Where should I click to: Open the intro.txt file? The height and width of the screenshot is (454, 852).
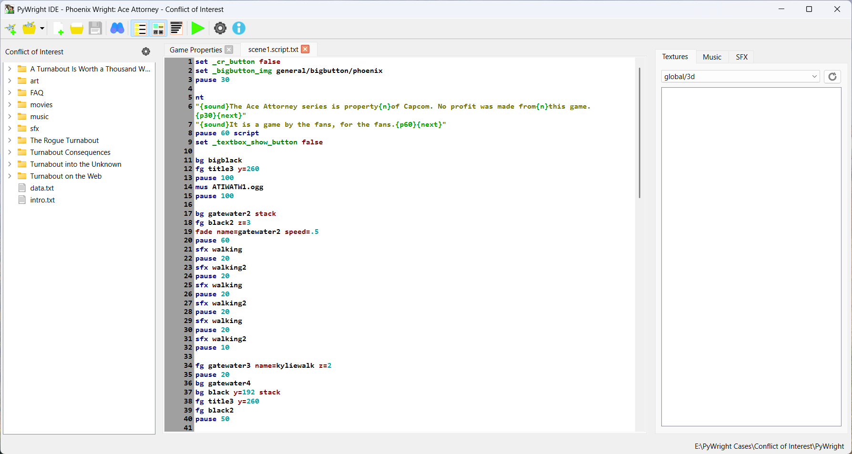(42, 200)
